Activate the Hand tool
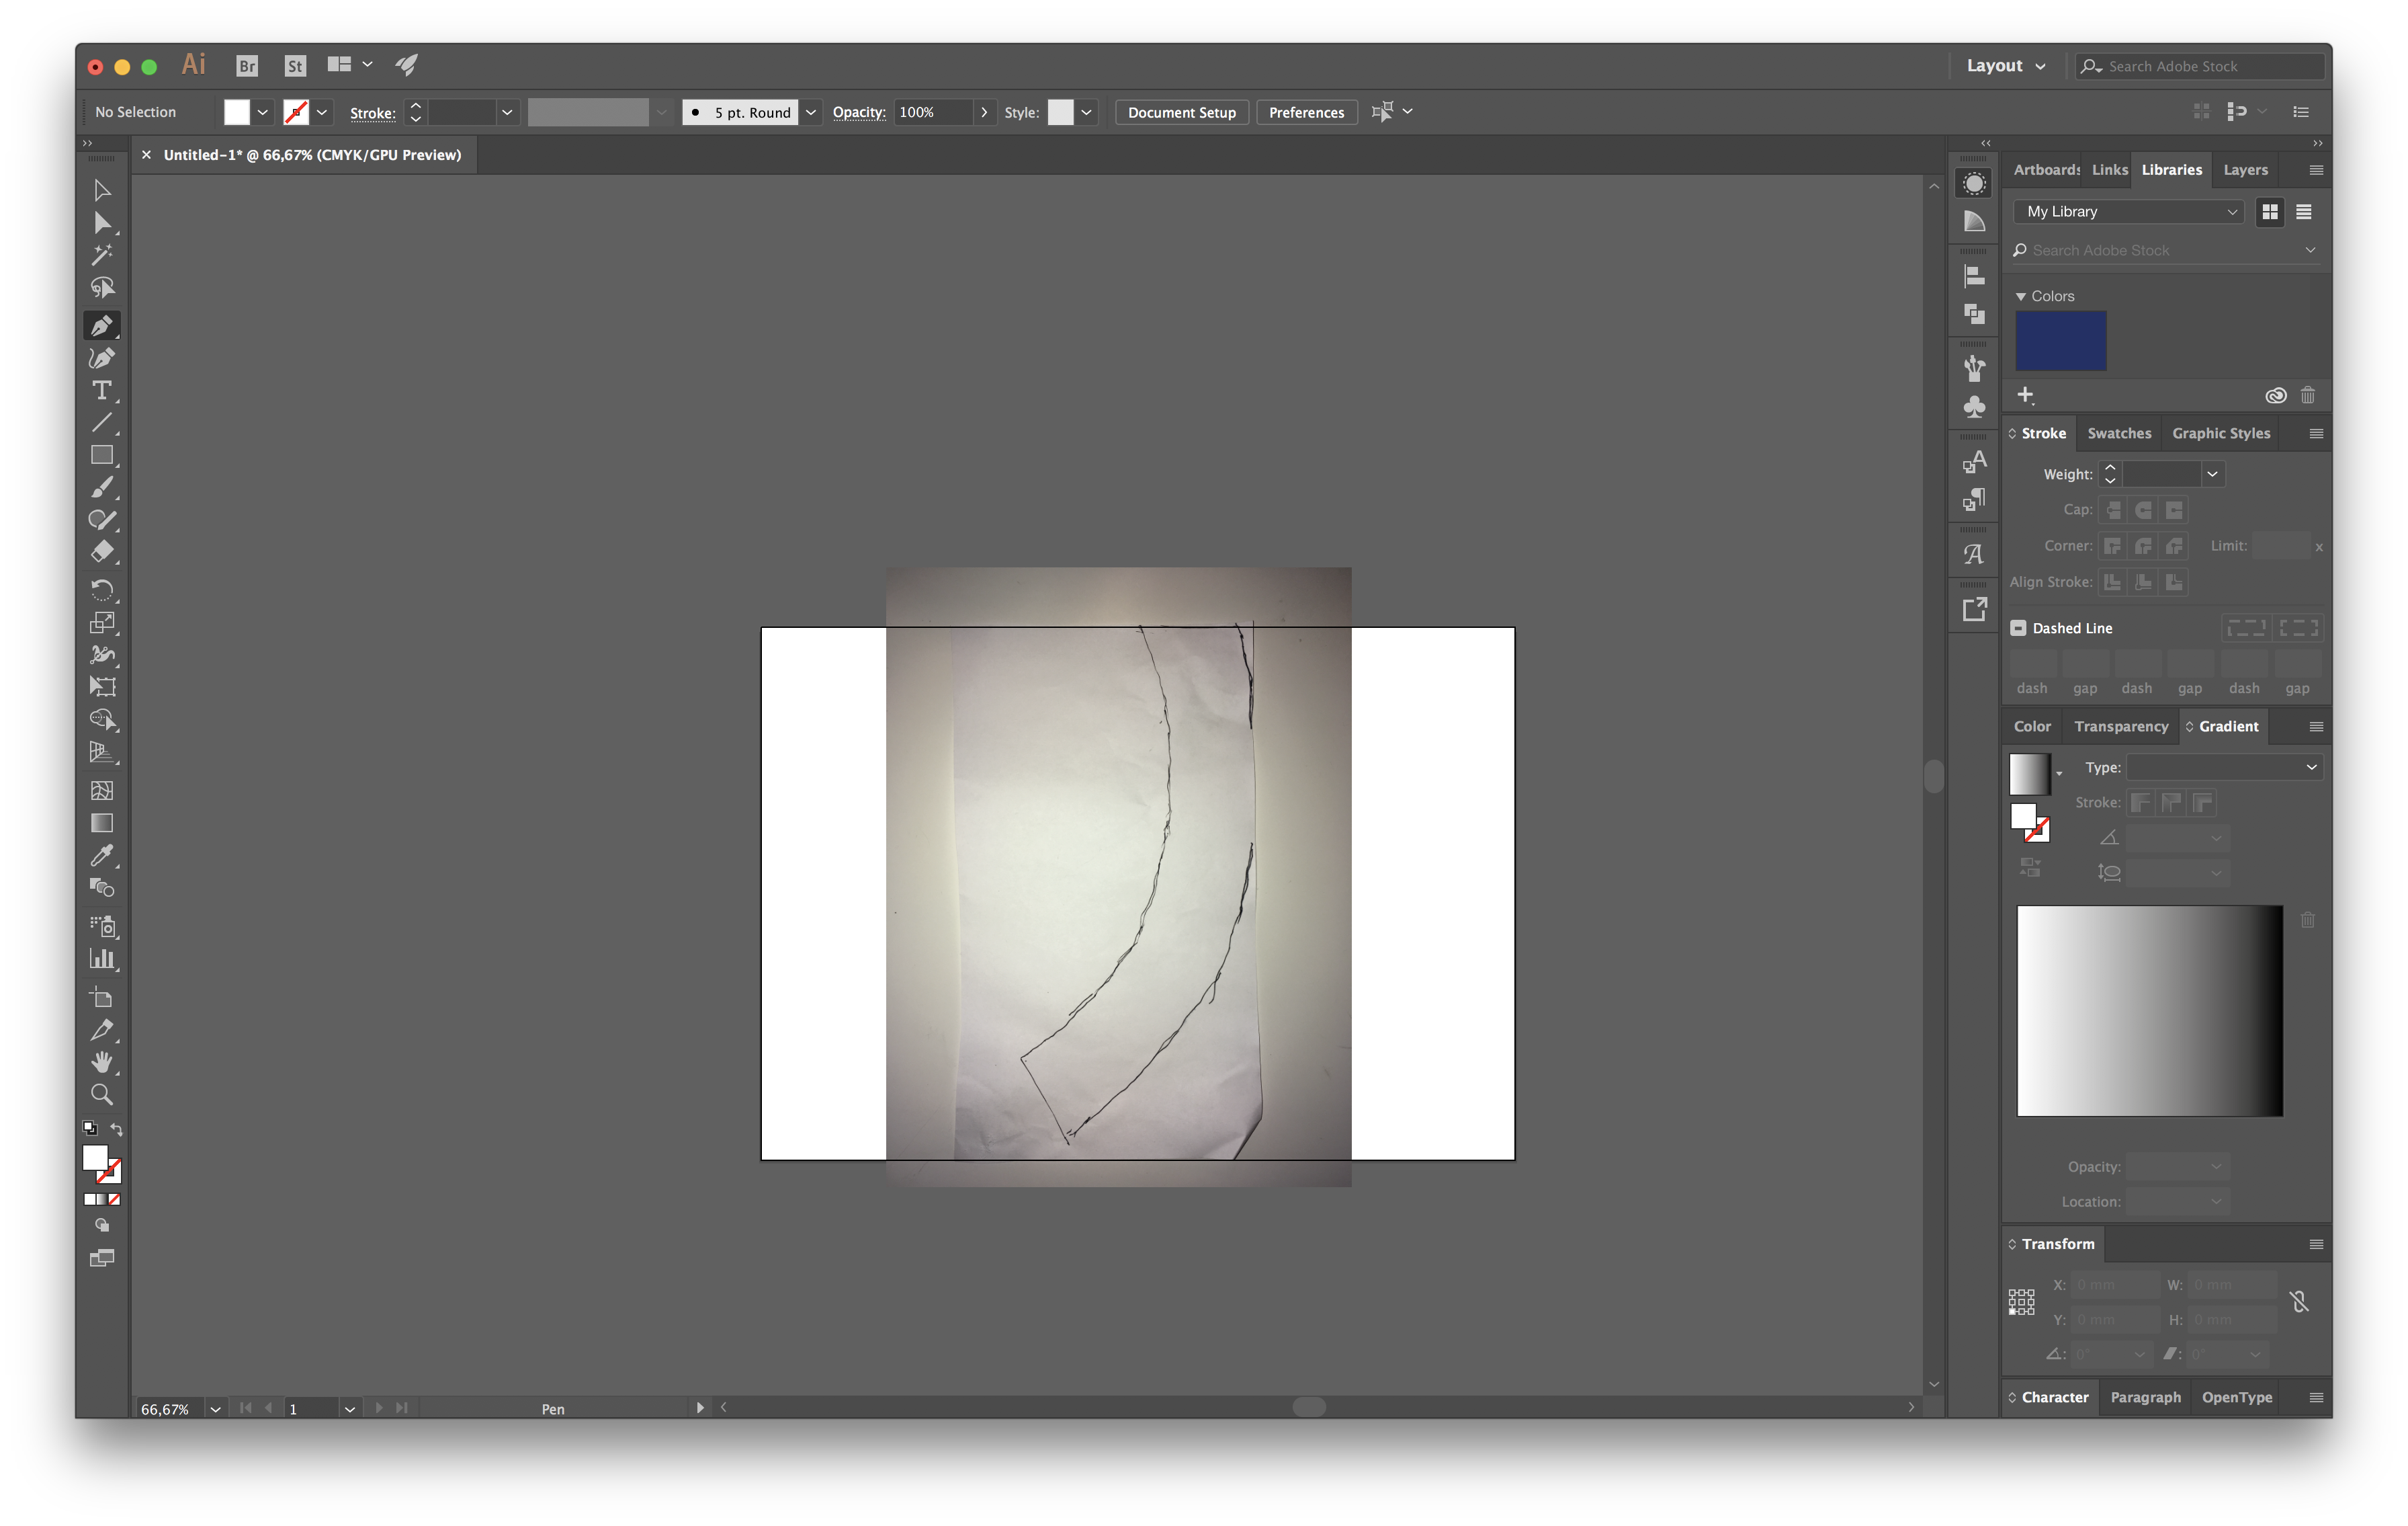The height and width of the screenshot is (1526, 2408). pos(101,1061)
